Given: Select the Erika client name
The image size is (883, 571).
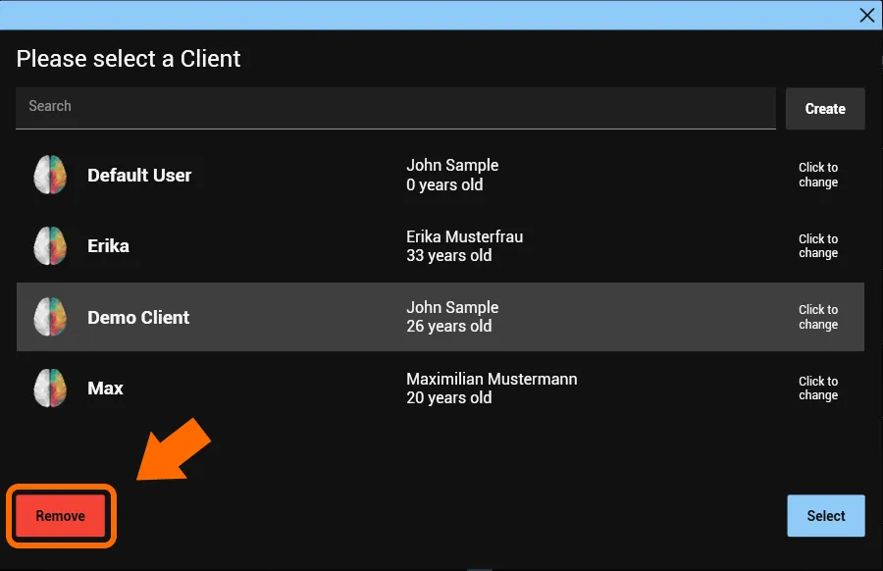Looking at the screenshot, I should point(108,246).
